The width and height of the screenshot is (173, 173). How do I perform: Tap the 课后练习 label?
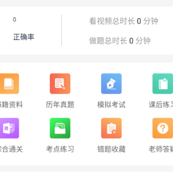pos(161,105)
